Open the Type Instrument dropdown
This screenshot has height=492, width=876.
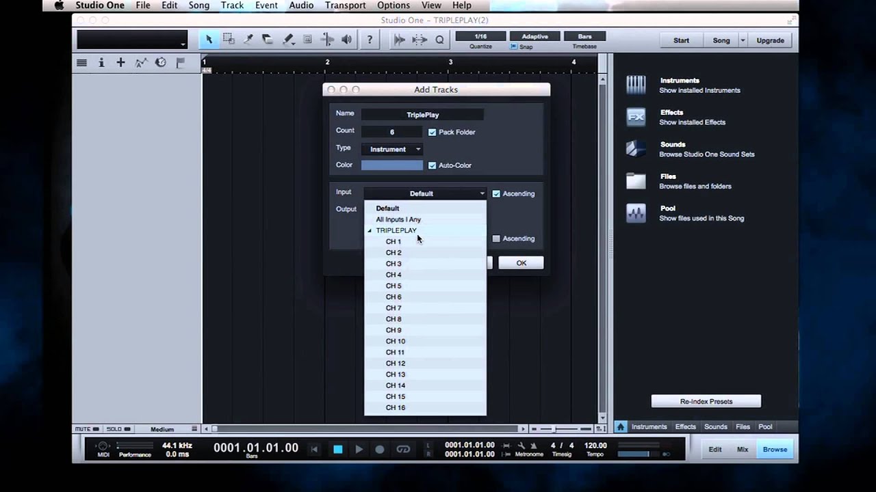(394, 149)
